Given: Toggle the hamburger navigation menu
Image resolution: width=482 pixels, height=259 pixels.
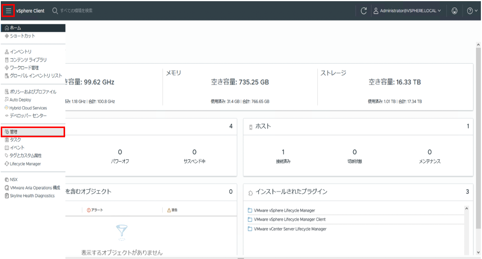Looking at the screenshot, I should point(8,11).
